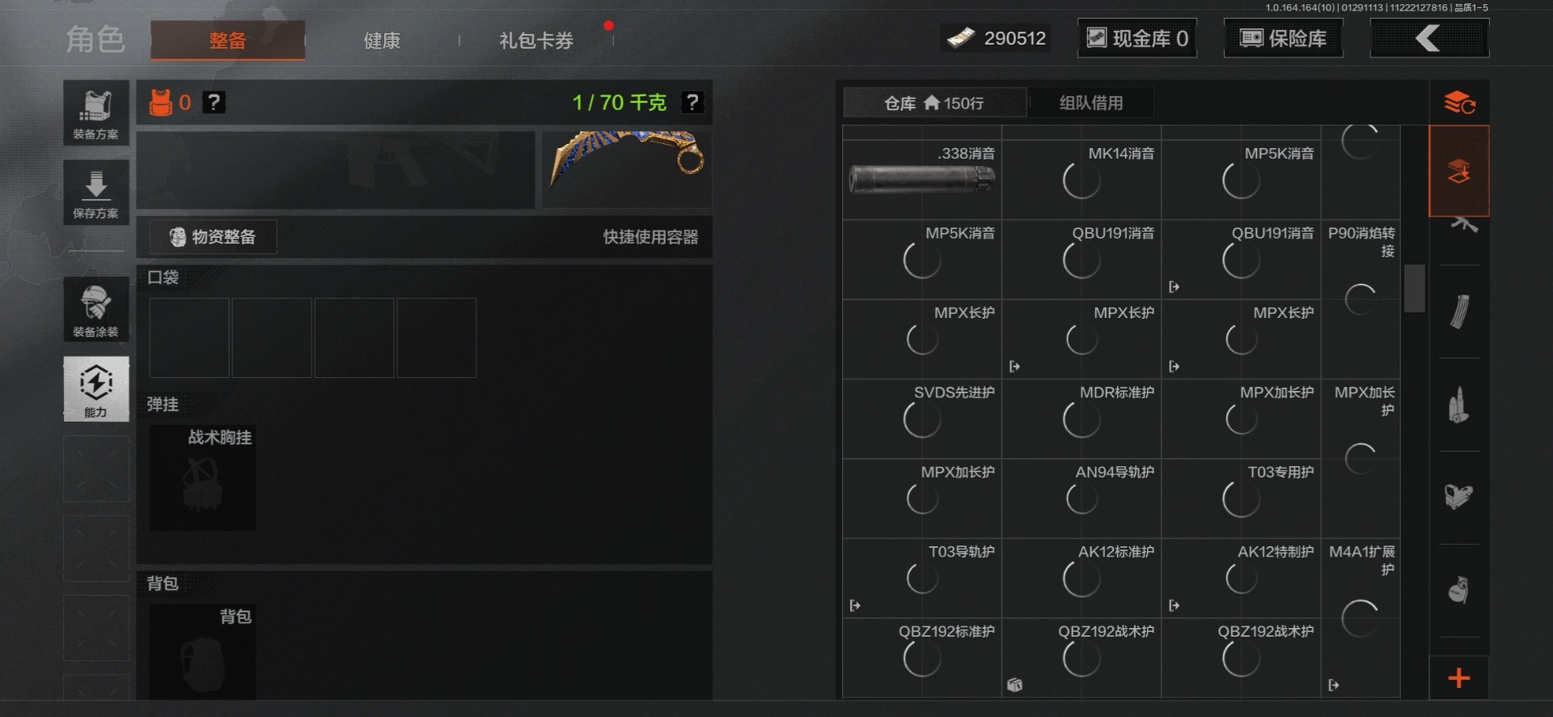Filter warehouse by grenade category icon

click(x=1459, y=590)
